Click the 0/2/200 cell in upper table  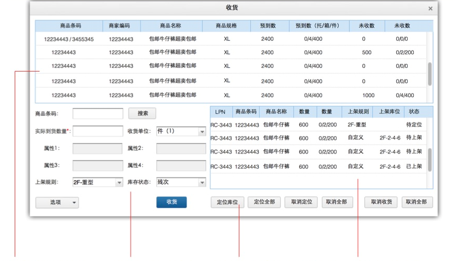click(x=405, y=53)
